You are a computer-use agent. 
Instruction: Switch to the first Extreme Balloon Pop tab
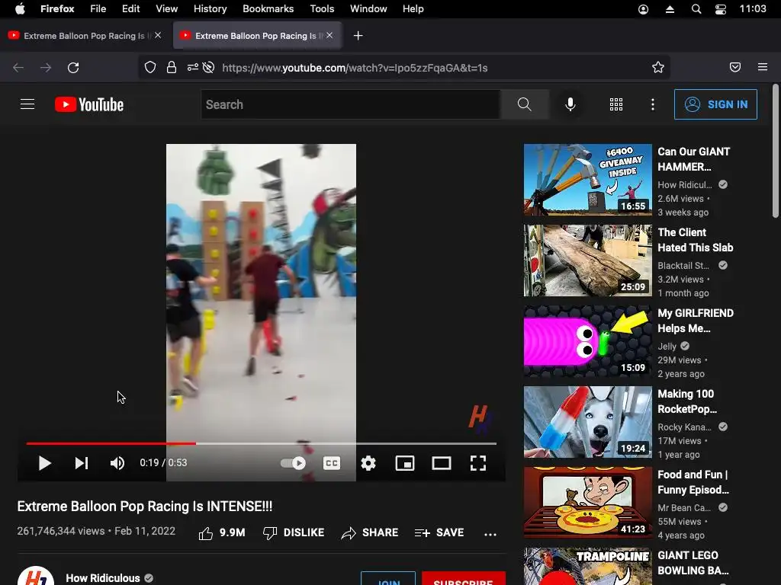[84, 36]
